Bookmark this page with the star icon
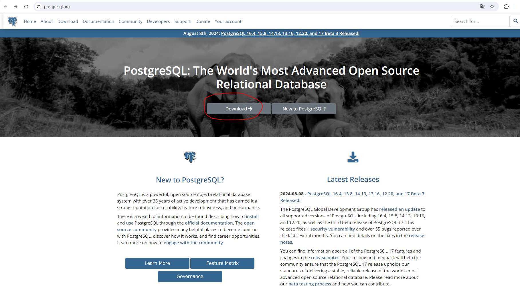Image resolution: width=520 pixels, height=286 pixels. coord(492,7)
